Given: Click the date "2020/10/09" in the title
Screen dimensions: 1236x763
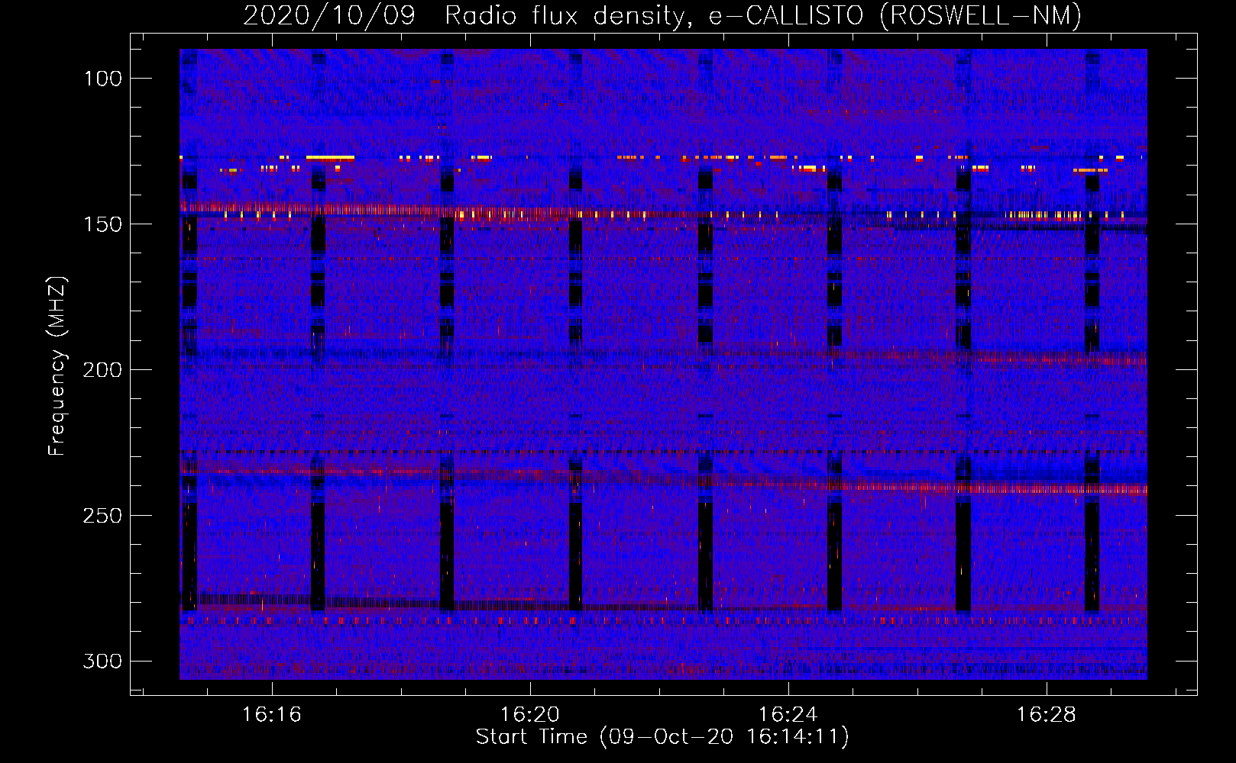Looking at the screenshot, I should (329, 15).
